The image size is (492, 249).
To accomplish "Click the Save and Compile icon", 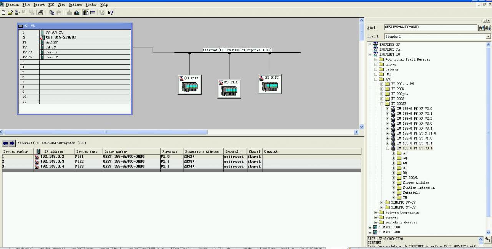I will (32, 12).
